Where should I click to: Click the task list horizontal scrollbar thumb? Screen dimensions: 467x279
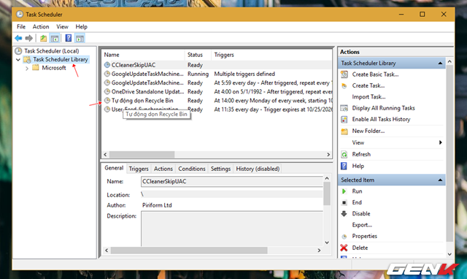point(142,154)
